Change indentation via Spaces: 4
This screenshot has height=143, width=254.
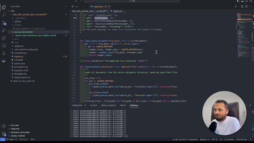pos(204,139)
